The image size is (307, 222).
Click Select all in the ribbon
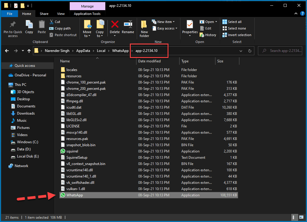[232, 22]
